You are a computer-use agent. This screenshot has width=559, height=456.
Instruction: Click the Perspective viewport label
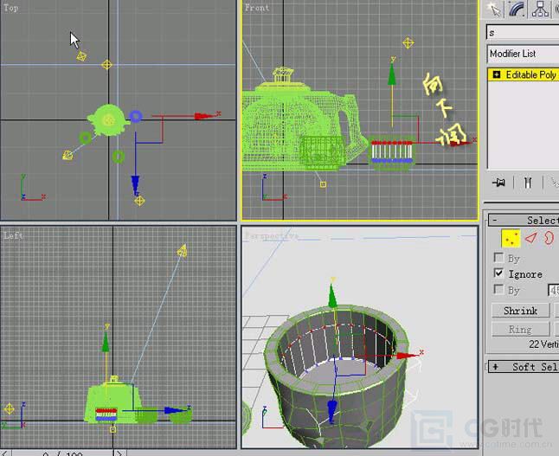coord(272,236)
